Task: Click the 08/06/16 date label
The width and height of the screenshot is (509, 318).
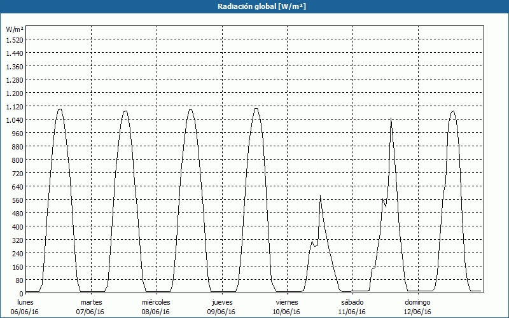Action: tap(155, 312)
